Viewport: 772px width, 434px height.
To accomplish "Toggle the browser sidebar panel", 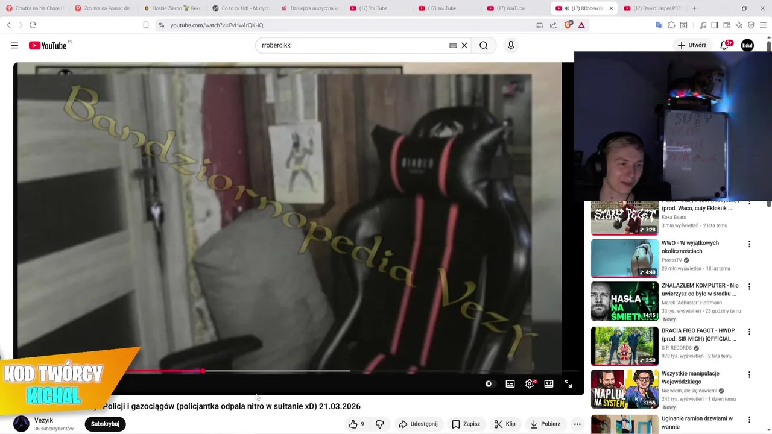I will pos(715,25).
